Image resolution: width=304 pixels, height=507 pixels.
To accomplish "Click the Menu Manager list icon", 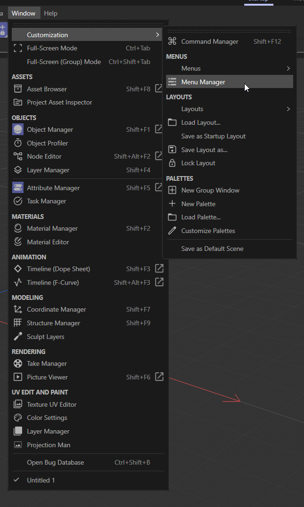I will [172, 82].
